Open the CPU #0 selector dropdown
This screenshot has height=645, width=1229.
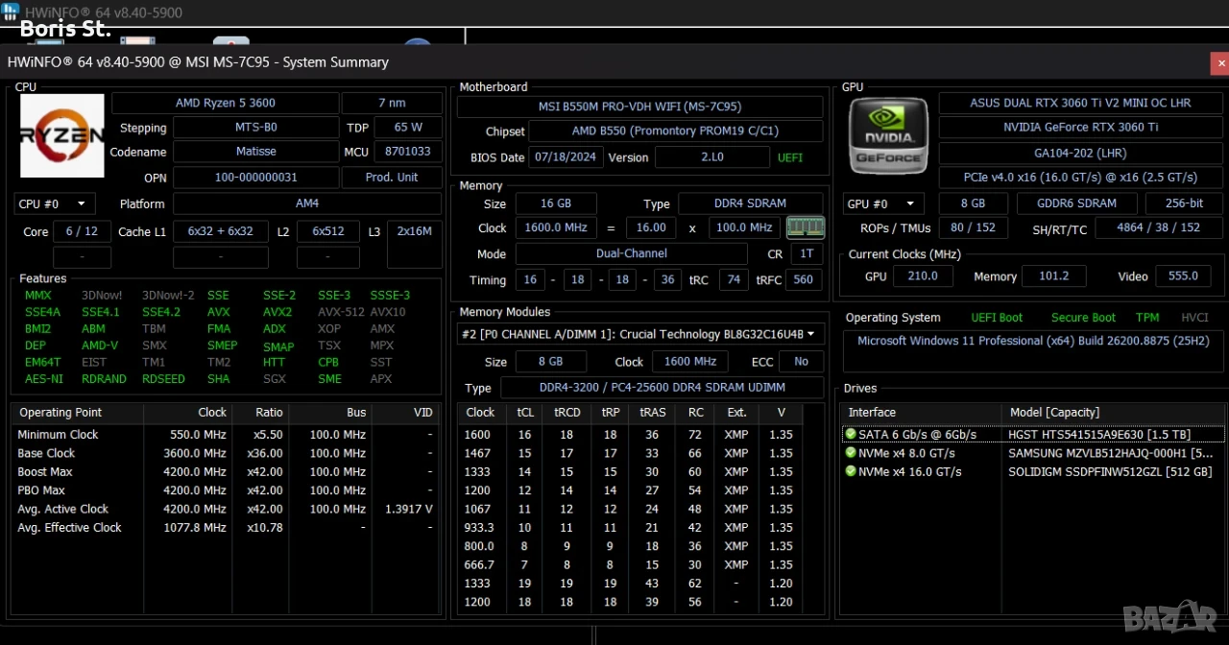55,203
